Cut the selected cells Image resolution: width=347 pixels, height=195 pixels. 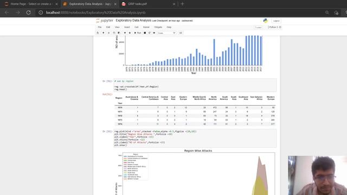(108, 32)
